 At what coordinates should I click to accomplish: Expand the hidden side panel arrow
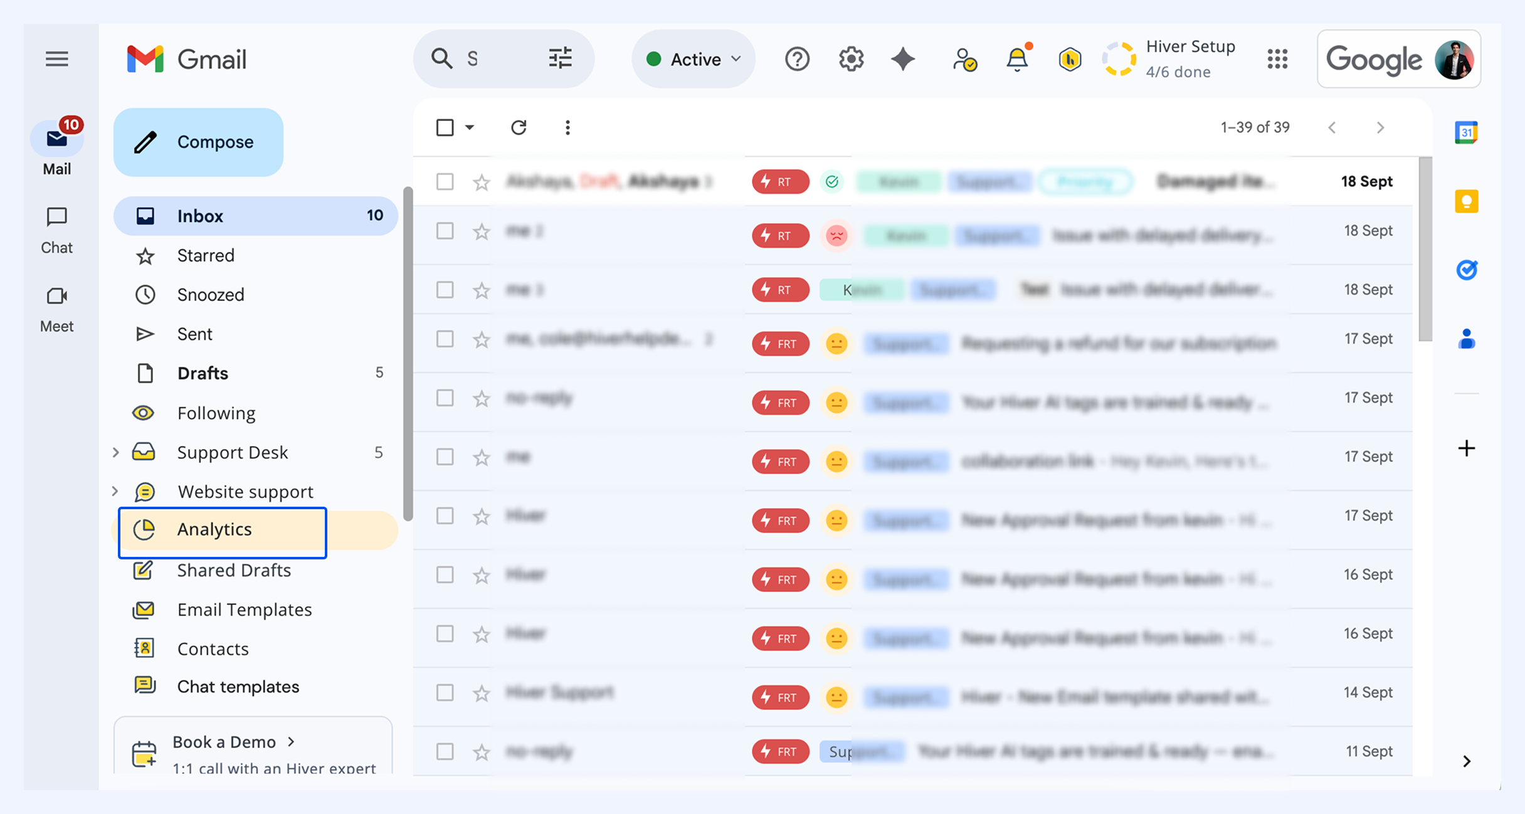[1466, 761]
